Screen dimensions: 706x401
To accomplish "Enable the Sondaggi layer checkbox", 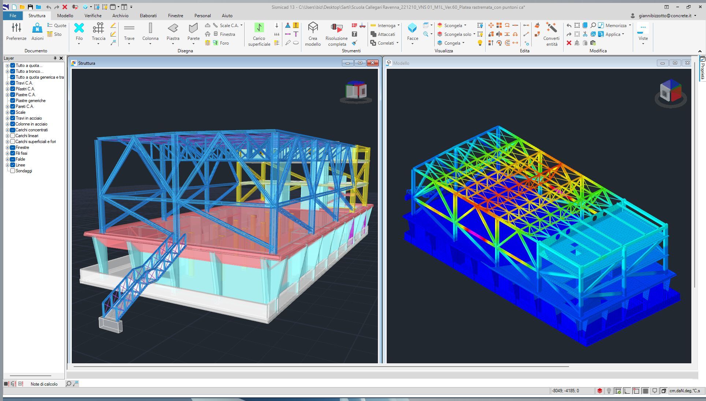I will (x=13, y=171).
